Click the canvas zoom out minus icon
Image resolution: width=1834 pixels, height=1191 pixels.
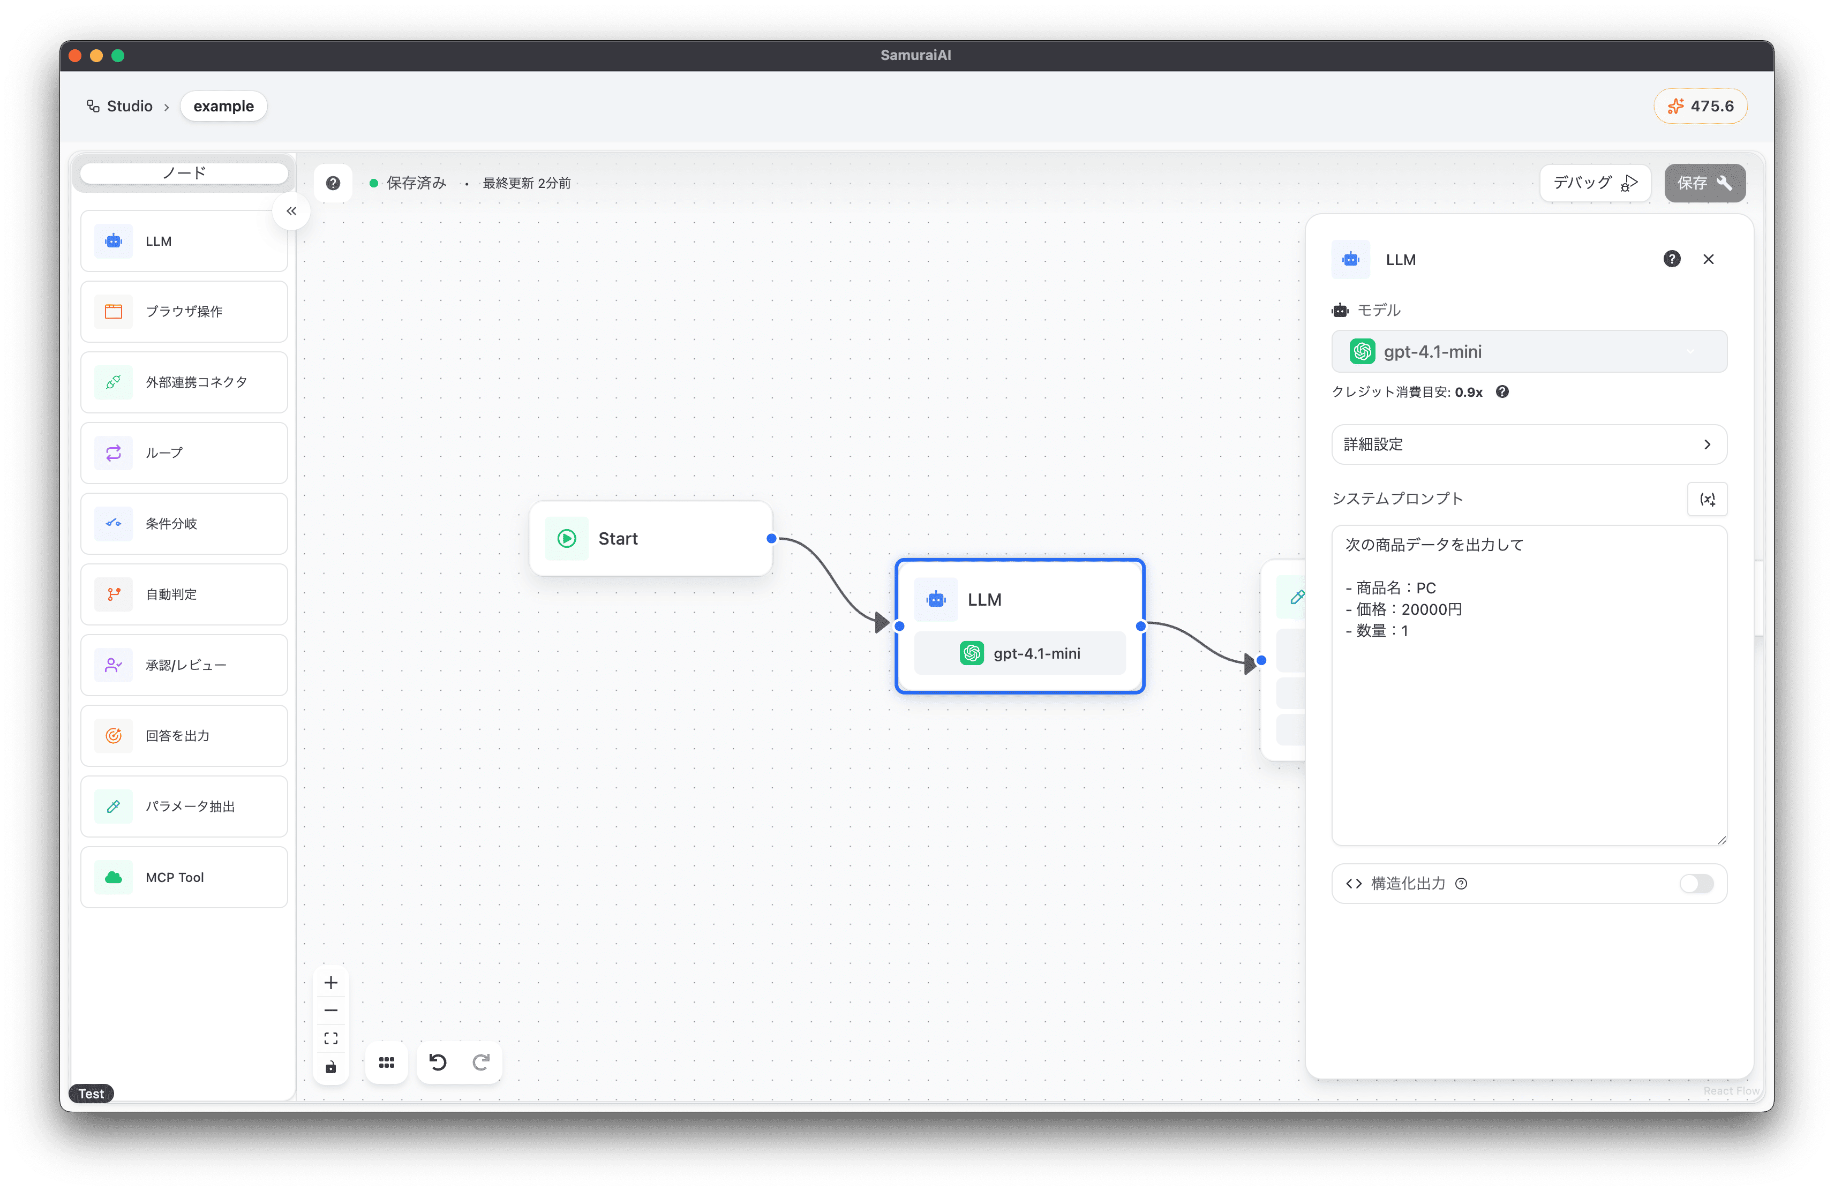click(x=332, y=1010)
